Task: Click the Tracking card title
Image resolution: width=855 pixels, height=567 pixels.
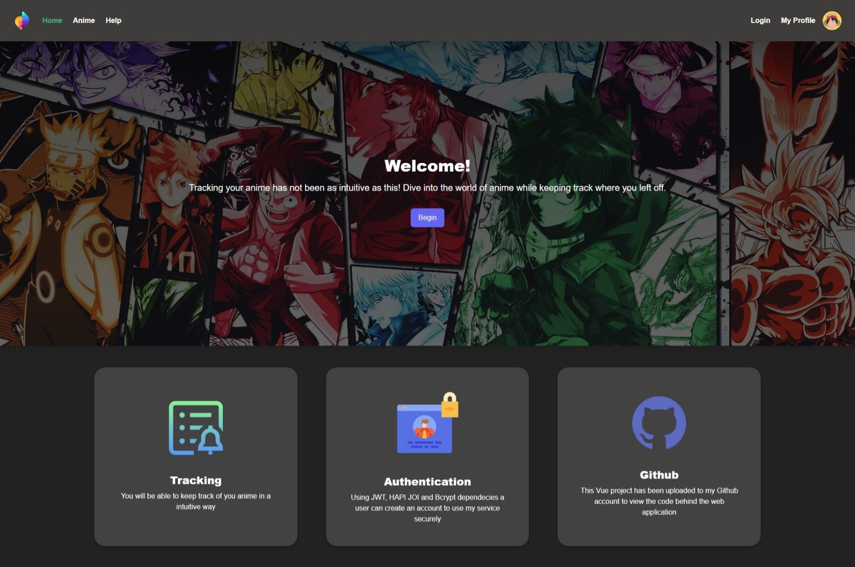Action: point(196,480)
